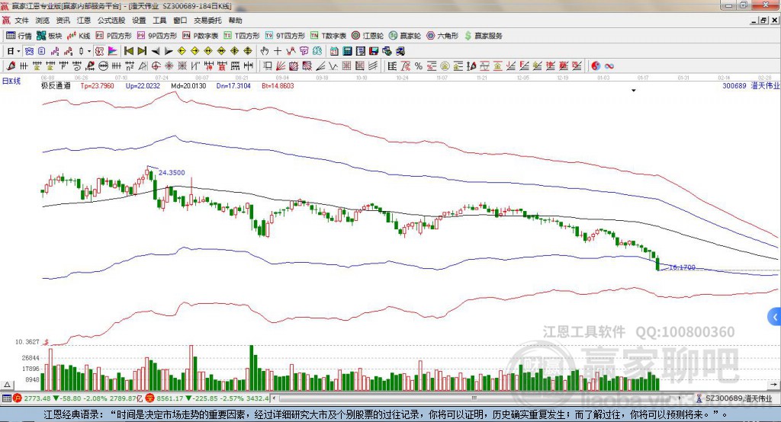The image size is (781, 422).
Task: Select the hand pan tool
Action: (x=265, y=51)
